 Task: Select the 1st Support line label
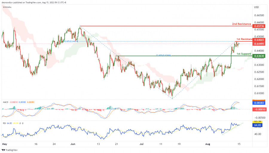pyautogui.click(x=243, y=54)
